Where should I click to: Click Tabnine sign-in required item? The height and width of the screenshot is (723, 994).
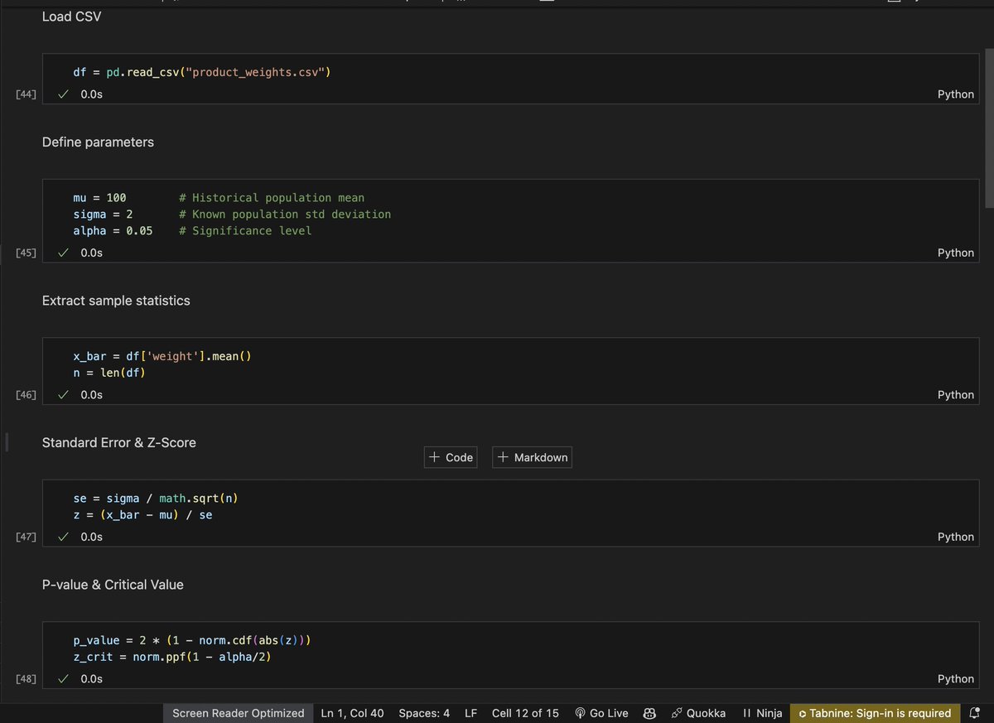click(875, 713)
